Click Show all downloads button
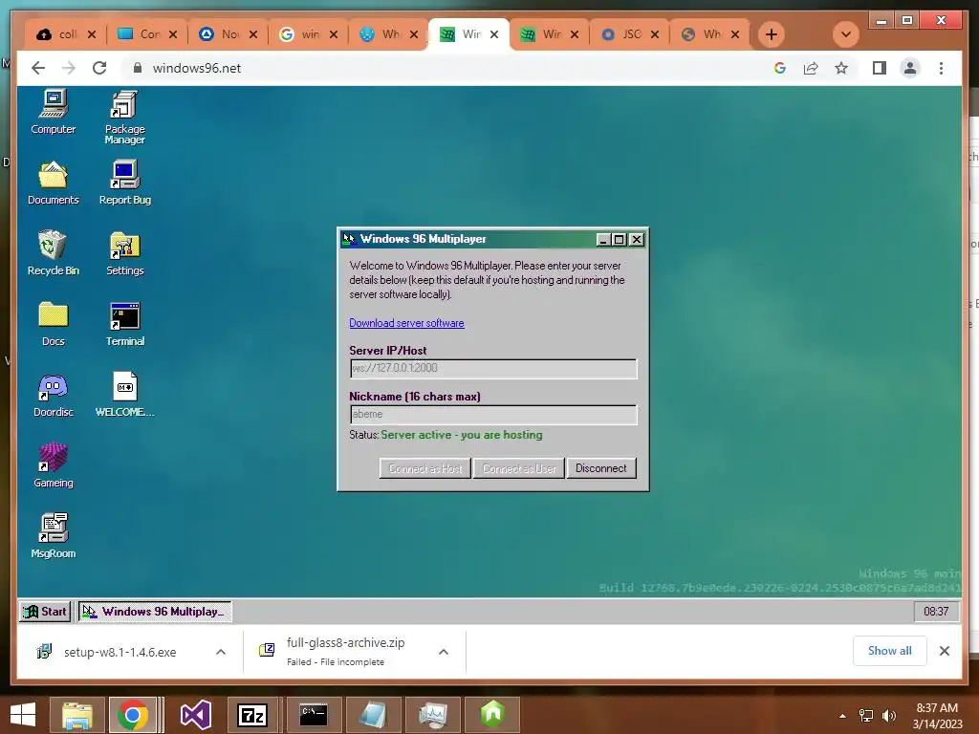 890,651
